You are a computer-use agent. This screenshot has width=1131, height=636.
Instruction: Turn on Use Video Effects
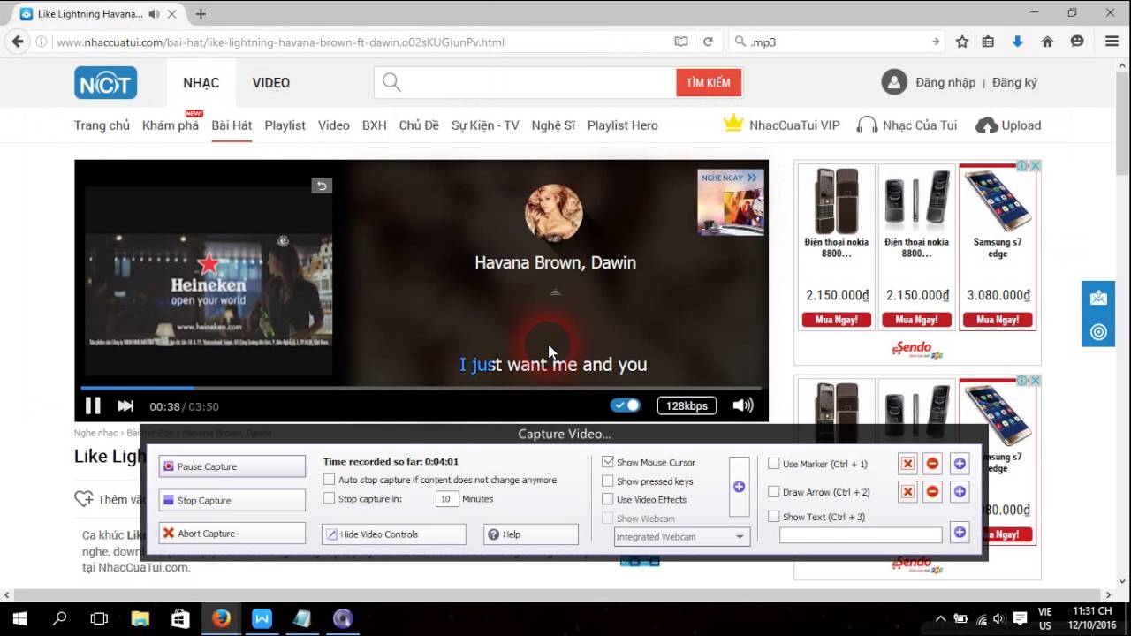[608, 500]
